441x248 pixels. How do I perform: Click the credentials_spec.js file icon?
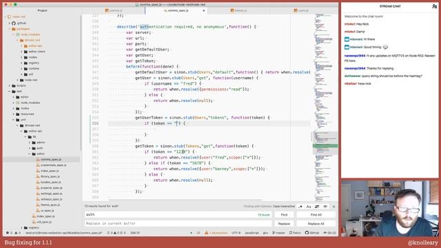pos(38,165)
